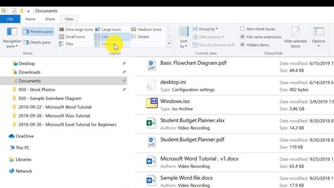Open the 050 - Stock Photos folder
The image size is (334, 188).
(37, 90)
